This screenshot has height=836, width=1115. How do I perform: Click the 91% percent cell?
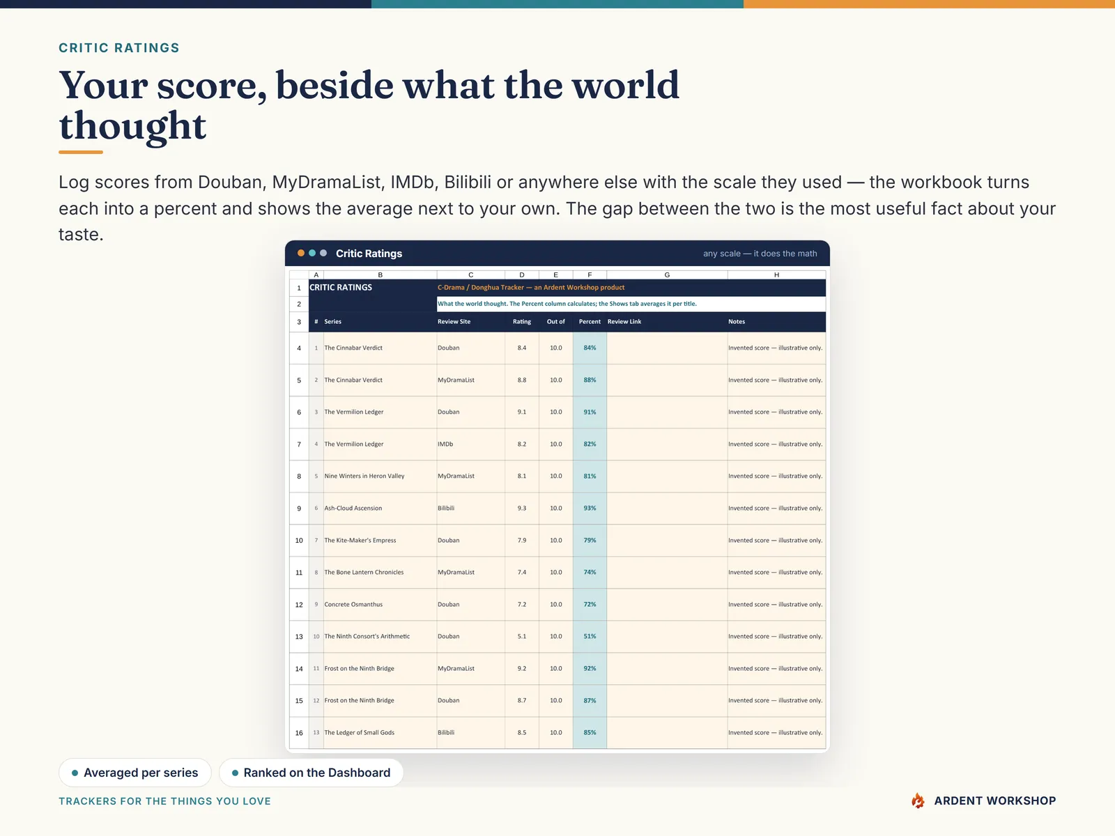pos(590,412)
